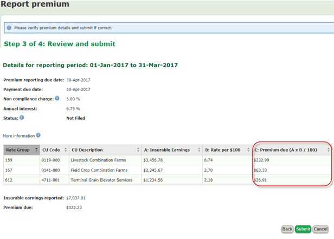Image resolution: width=334 pixels, height=239 pixels.
Task: Select CU code 4711-001
Action: pyautogui.click(x=50, y=180)
